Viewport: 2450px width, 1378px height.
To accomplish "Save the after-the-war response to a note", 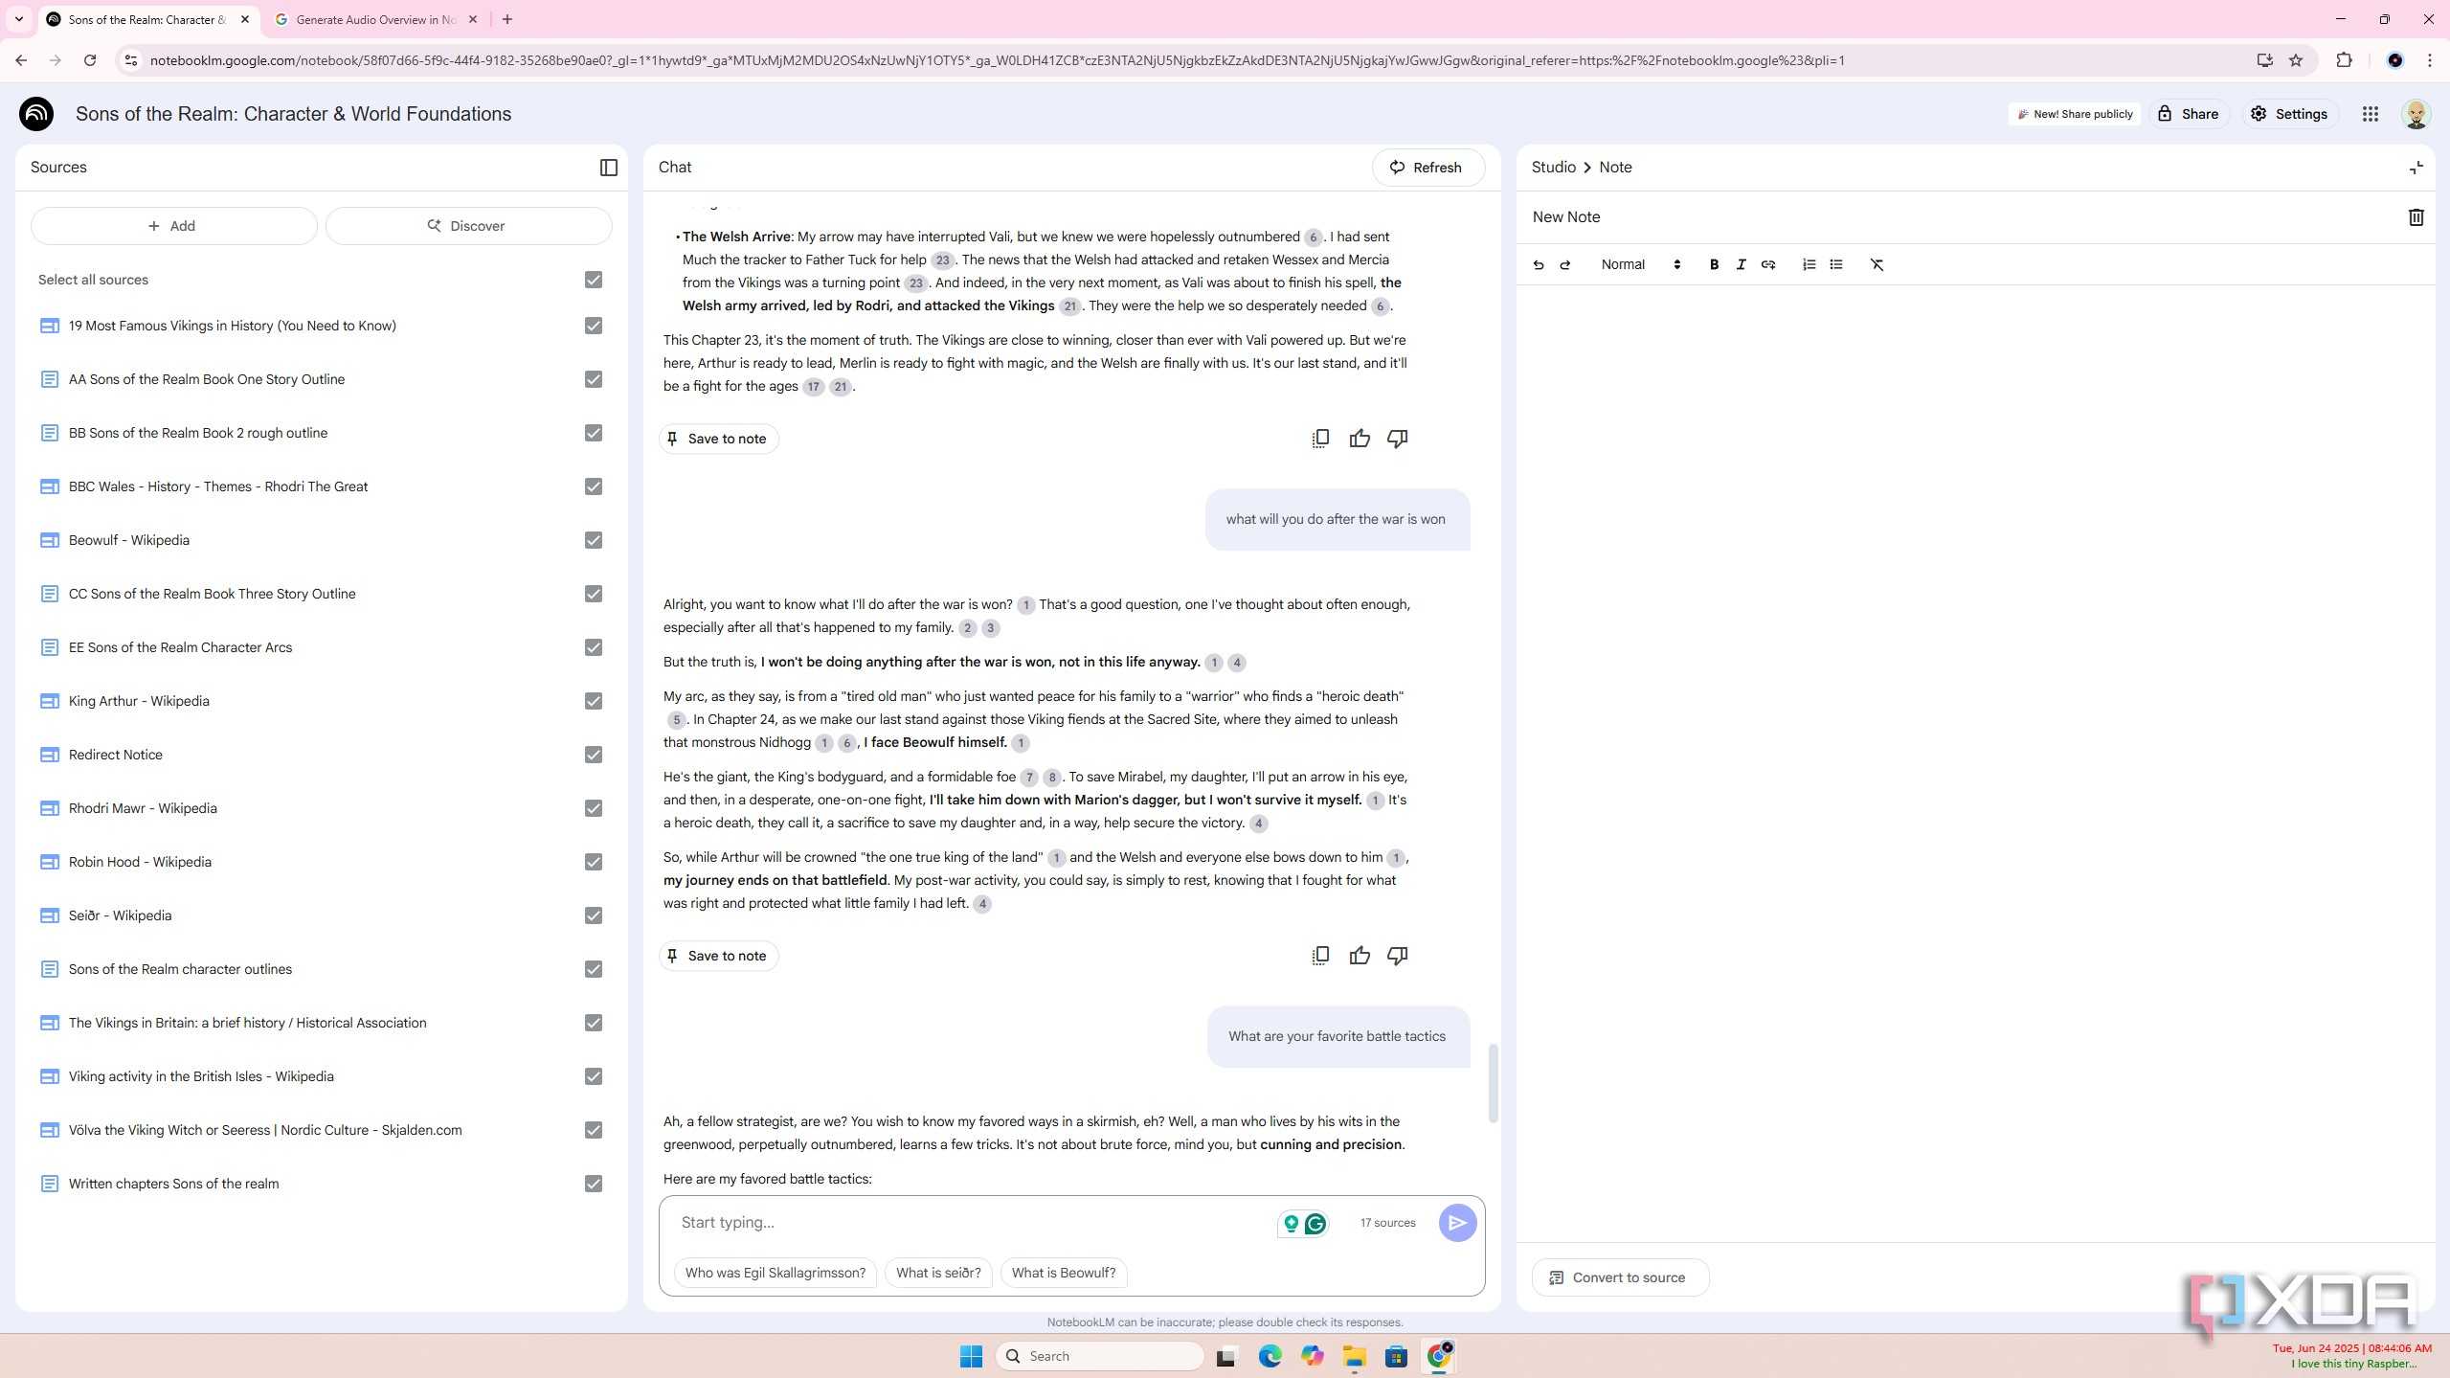I will click(718, 956).
